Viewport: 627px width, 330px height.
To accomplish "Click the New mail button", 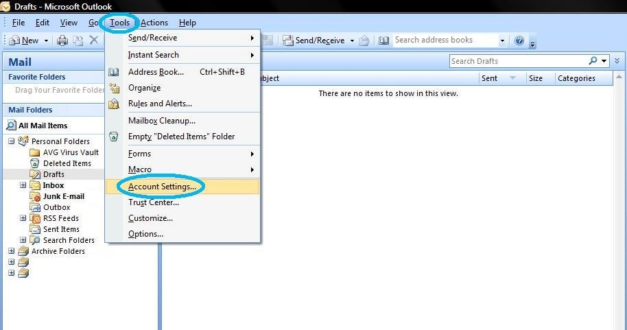I will click(24, 40).
